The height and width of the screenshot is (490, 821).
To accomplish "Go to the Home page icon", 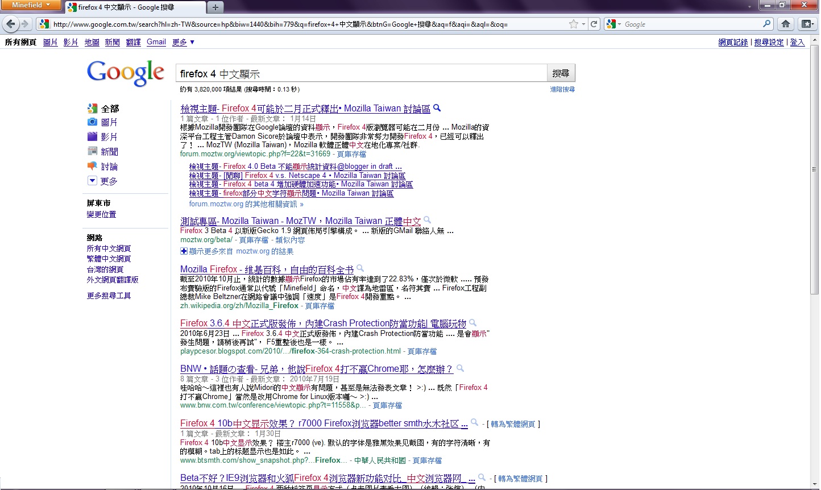I will click(786, 24).
